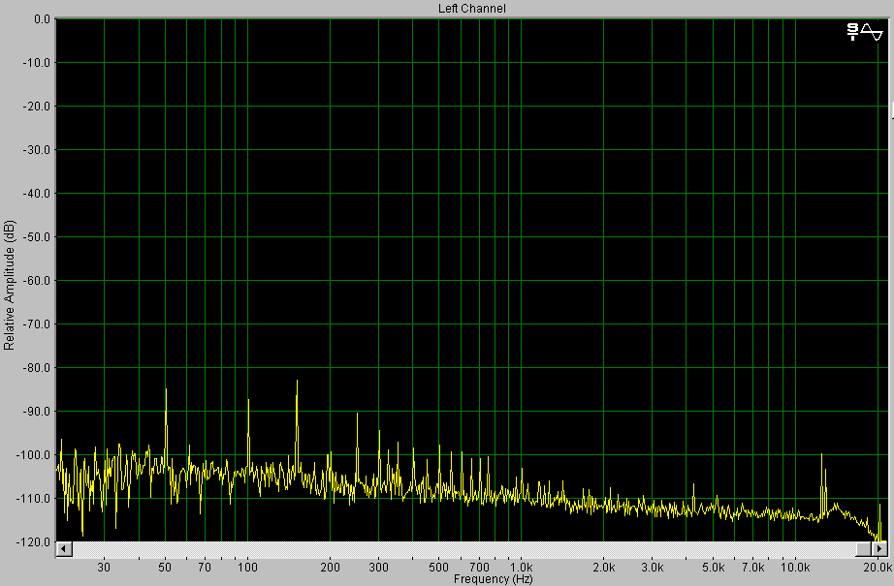Click the tallest spectrum peak near 150 Hz
The width and height of the screenshot is (894, 586).
297,424
